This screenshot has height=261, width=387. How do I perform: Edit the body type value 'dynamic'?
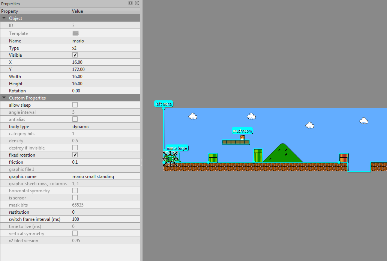click(x=106, y=127)
